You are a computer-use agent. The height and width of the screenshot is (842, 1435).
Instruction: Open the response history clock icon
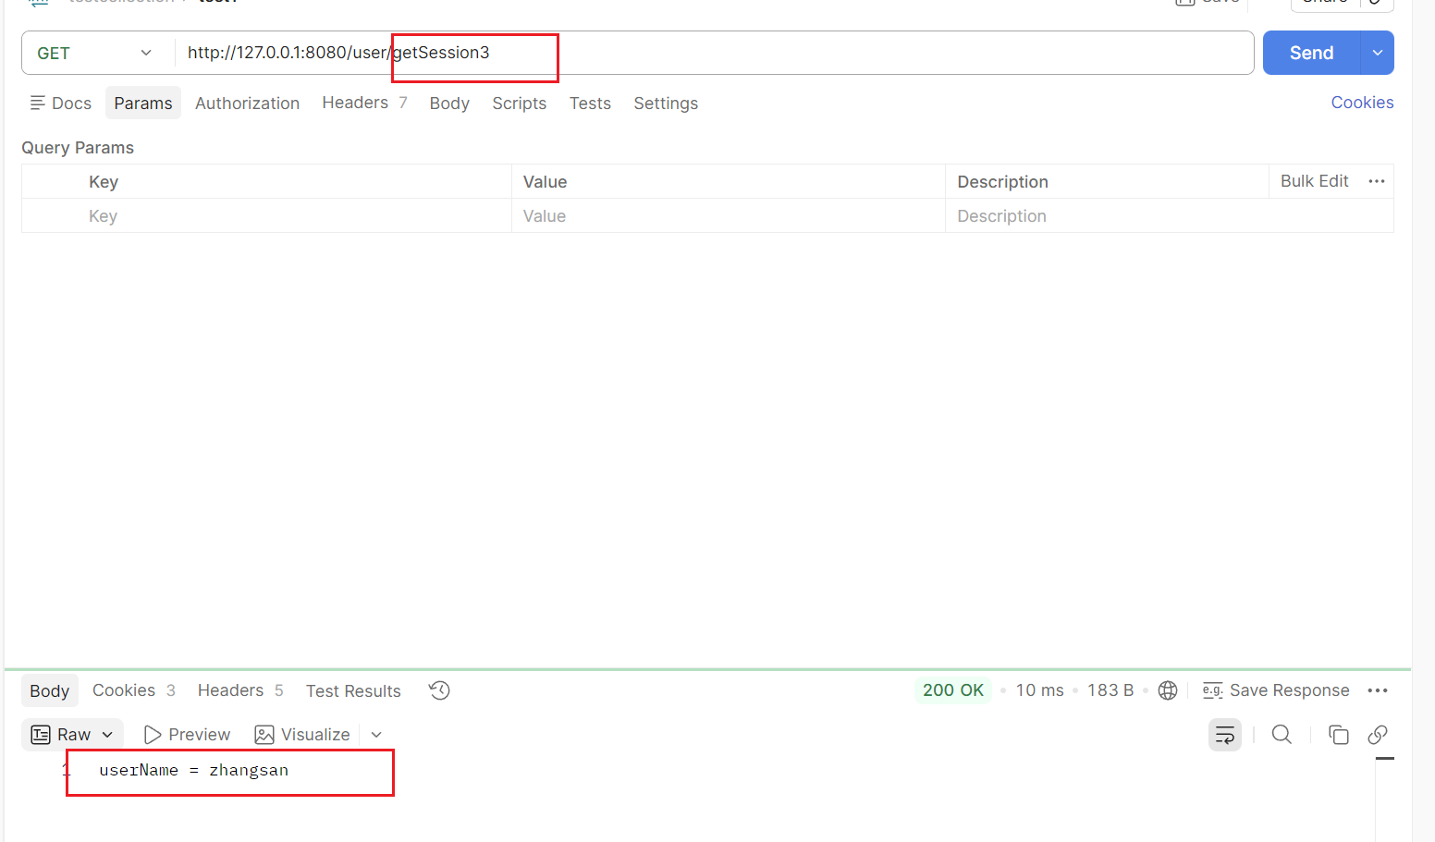click(439, 690)
